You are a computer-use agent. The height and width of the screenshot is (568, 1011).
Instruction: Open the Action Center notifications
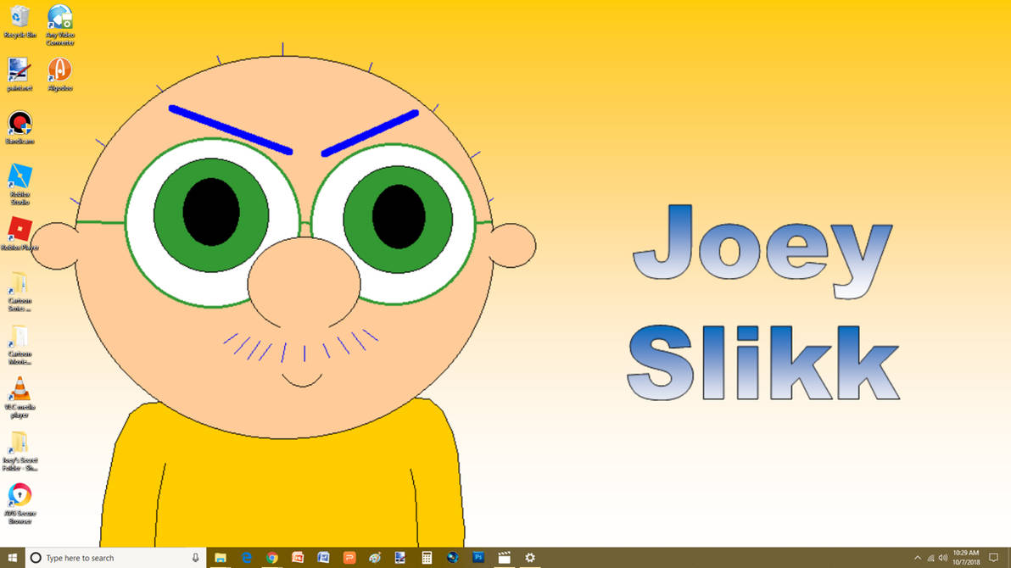point(993,557)
